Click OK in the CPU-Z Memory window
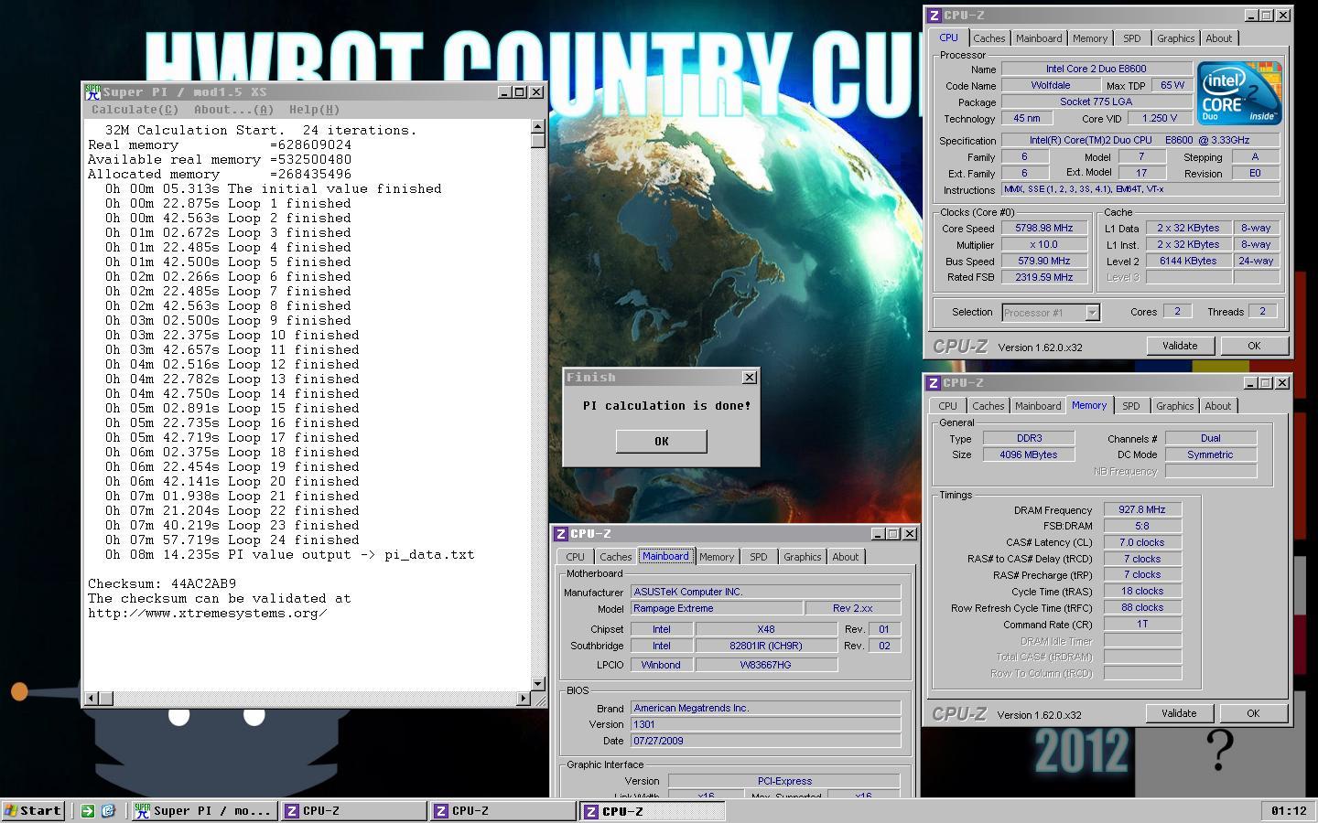The width and height of the screenshot is (1318, 823). click(x=1253, y=713)
